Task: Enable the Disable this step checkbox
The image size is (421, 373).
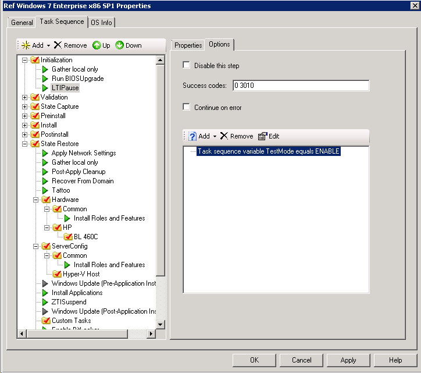Action: pos(187,66)
